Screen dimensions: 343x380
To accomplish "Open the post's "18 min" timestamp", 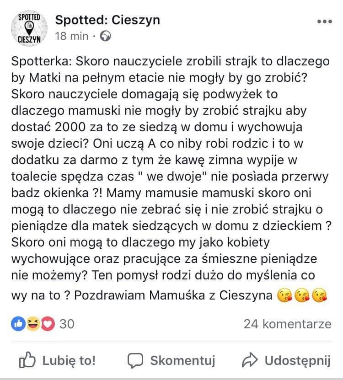I will click(x=71, y=36).
